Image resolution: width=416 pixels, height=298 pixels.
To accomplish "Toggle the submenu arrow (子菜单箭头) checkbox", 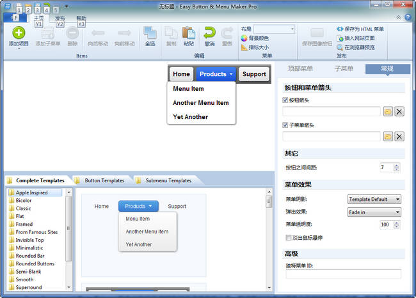I will pyautogui.click(x=285, y=125).
